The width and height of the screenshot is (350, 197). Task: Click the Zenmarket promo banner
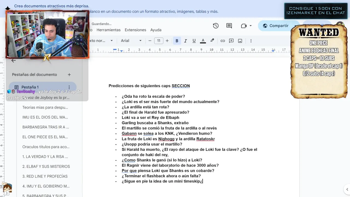click(316, 11)
